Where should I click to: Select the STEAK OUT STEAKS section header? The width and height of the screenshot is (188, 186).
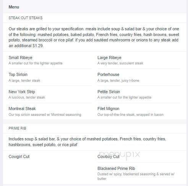tap(26, 18)
